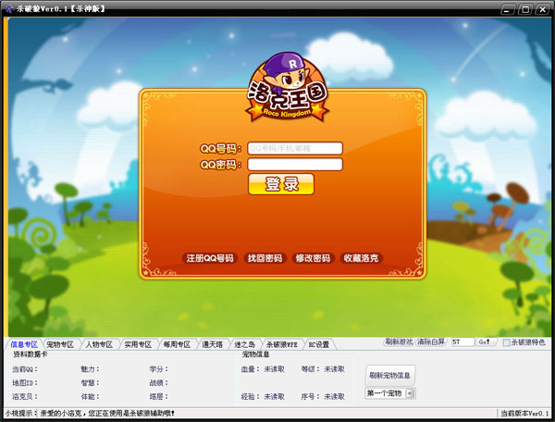Viewport: 555px width, 422px height.
Task: Click the 地图ID: label
Action: click(25, 383)
